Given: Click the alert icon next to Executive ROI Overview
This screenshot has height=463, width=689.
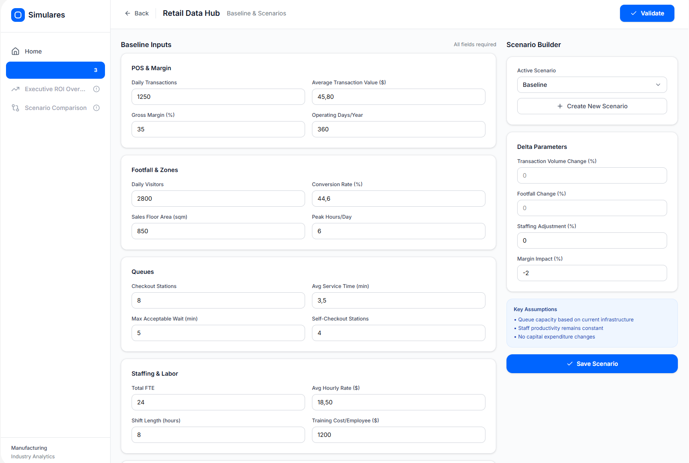Looking at the screenshot, I should click(96, 89).
